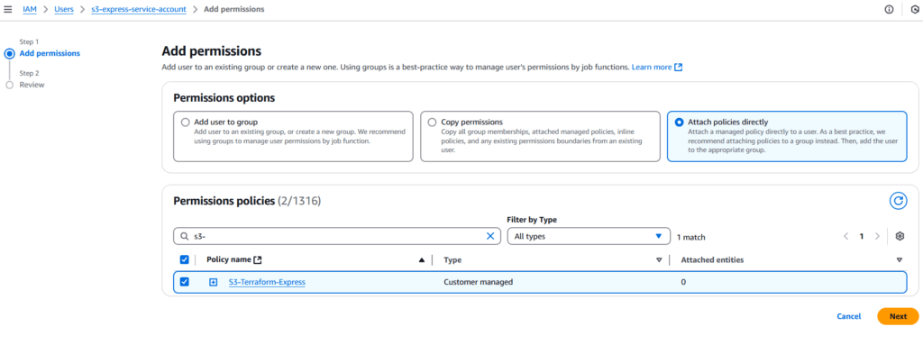This screenshot has height=345, width=923.
Task: Select Step 2 Review in wizard
Action: click(x=32, y=85)
